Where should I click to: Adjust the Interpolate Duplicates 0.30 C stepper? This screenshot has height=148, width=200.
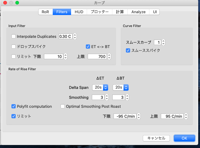(x=75, y=37)
